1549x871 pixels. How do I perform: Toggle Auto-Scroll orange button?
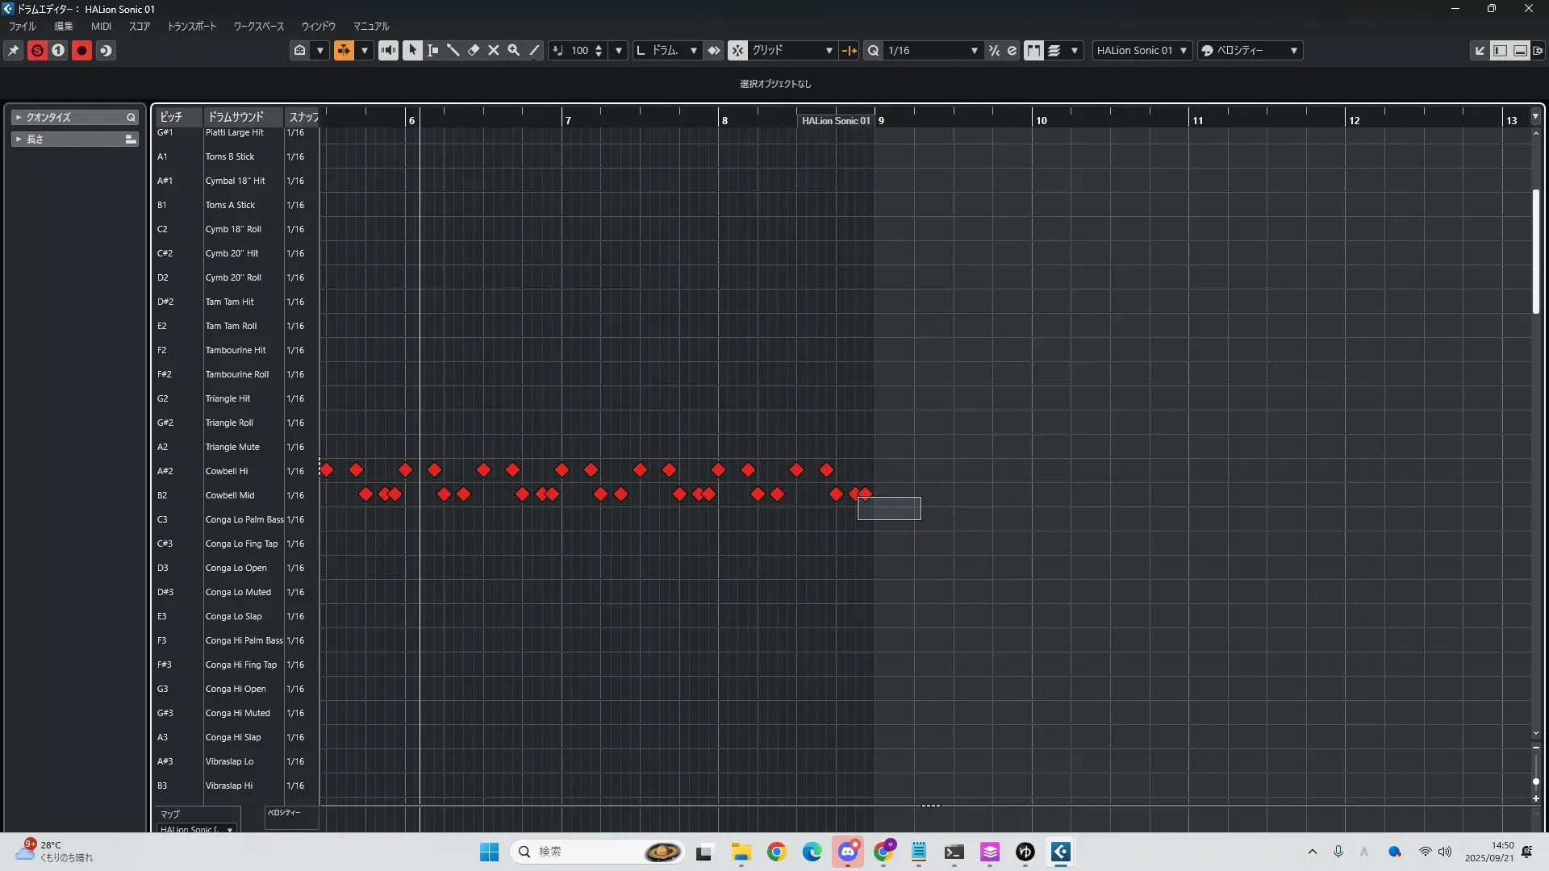pyautogui.click(x=344, y=50)
